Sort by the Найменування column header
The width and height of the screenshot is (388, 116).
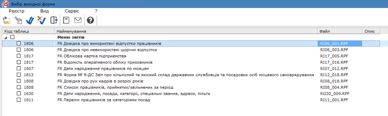tap(186, 31)
